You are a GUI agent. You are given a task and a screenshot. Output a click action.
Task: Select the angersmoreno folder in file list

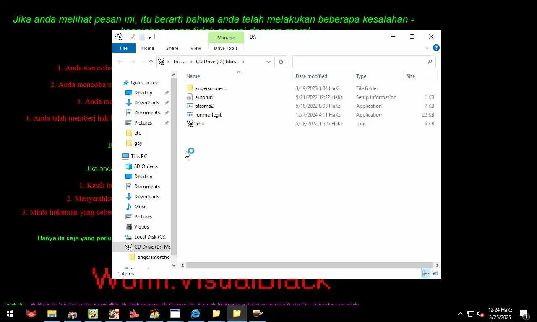point(211,88)
